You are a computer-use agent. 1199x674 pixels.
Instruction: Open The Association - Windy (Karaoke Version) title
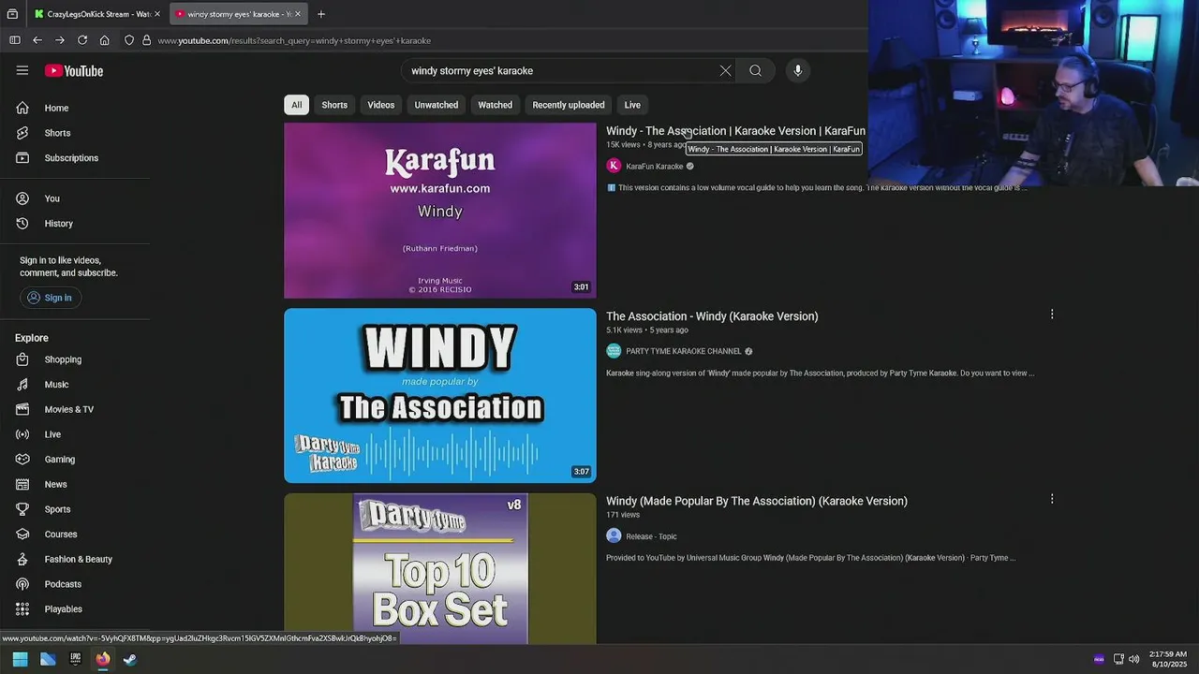click(712, 316)
